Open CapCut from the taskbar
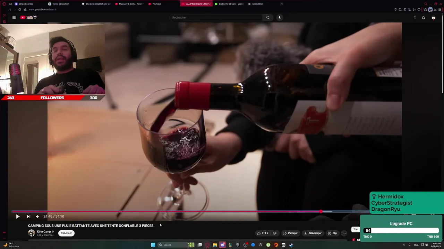 (283, 245)
